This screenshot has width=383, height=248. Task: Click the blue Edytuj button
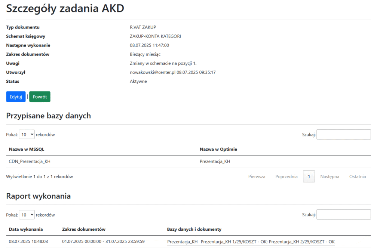16,97
